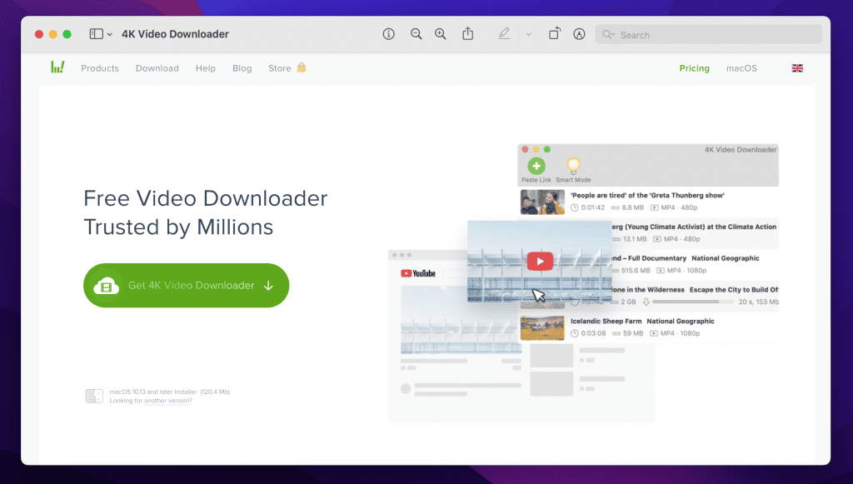Click cloud film icon on green button

(106, 286)
